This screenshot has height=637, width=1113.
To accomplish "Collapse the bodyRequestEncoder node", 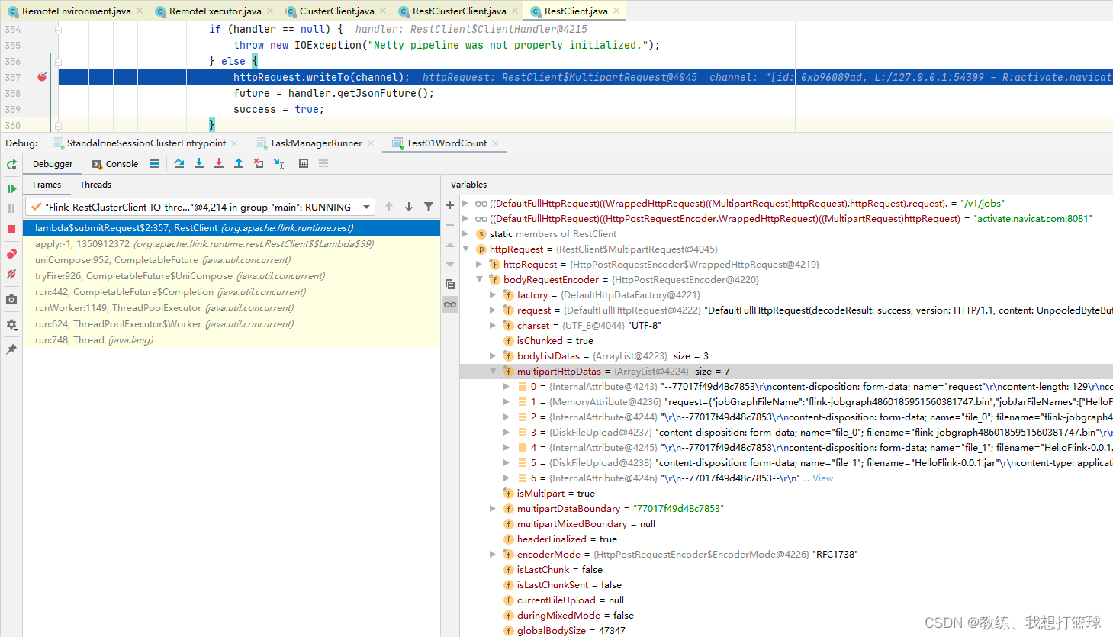I will [x=479, y=279].
